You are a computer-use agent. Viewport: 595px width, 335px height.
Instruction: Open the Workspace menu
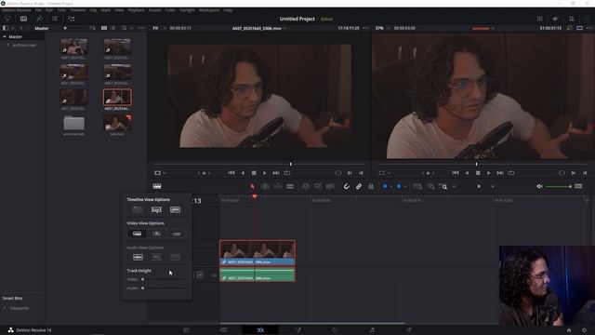coord(209,10)
